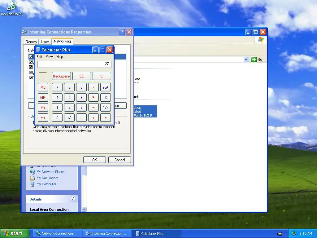Open the address bar dropdown arrow

pyautogui.click(x=246, y=59)
